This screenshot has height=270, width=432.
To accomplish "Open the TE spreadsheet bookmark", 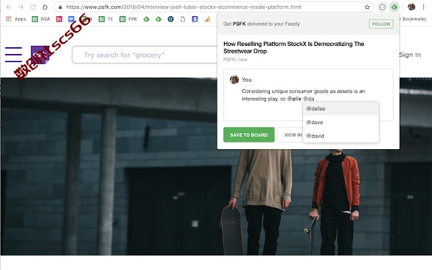I will pyautogui.click(x=106, y=19).
